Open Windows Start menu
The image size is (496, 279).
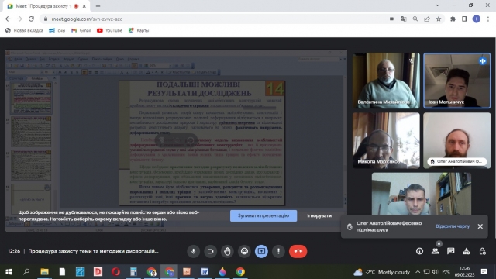pos(9,272)
